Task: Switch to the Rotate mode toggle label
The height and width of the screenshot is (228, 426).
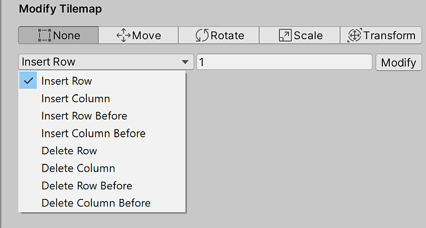Action: tap(227, 36)
